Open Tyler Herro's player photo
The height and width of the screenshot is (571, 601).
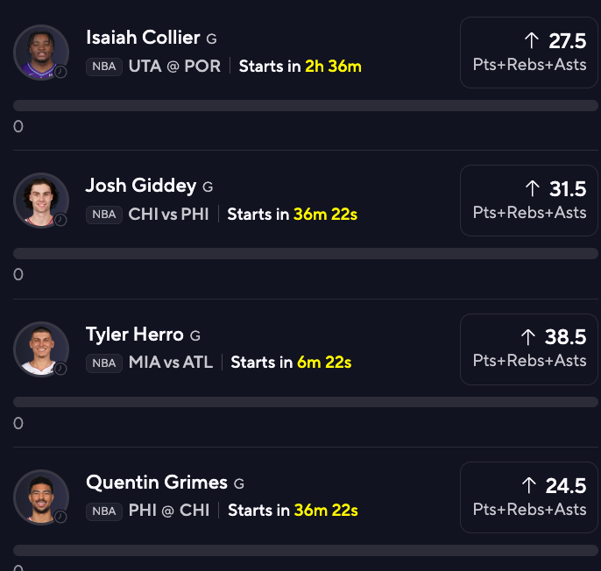tap(41, 349)
